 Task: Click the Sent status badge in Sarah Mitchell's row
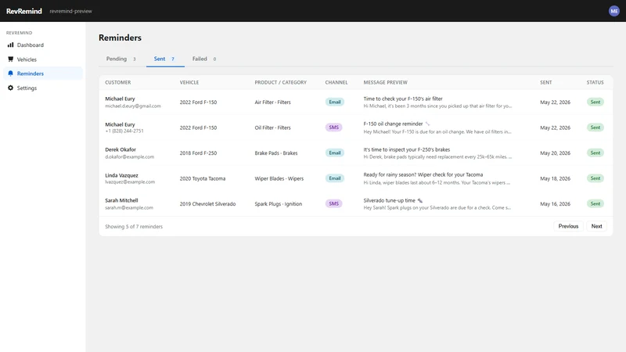[x=595, y=203]
